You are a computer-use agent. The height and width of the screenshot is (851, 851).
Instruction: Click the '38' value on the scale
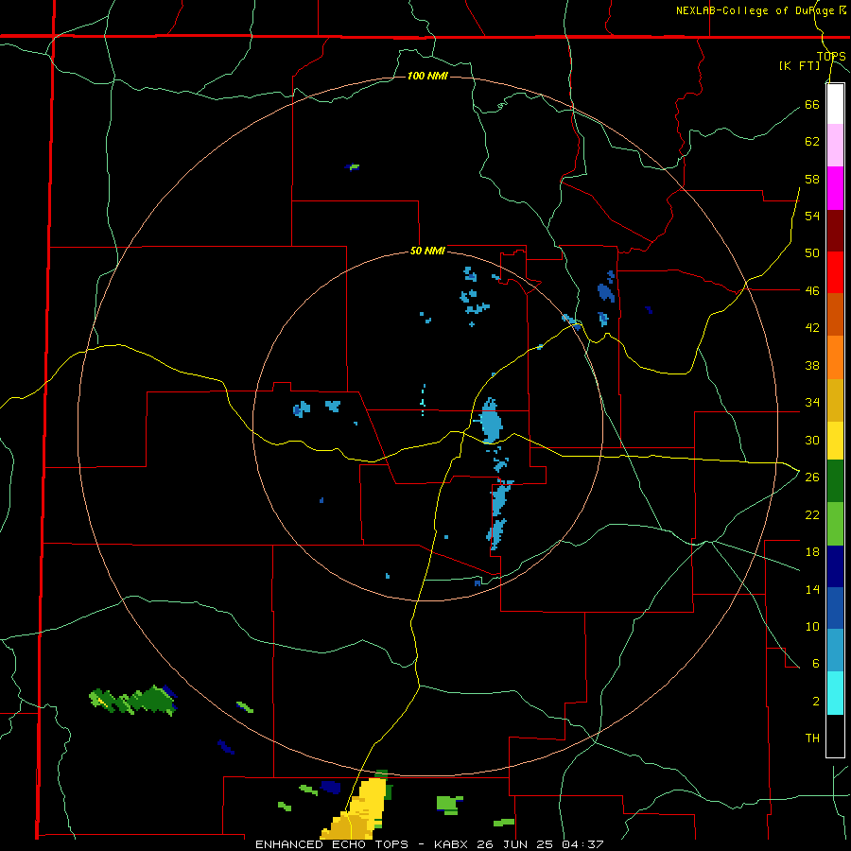click(x=812, y=366)
